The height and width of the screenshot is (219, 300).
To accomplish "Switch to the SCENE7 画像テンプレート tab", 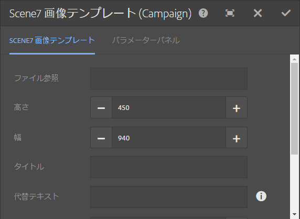I will [x=52, y=40].
